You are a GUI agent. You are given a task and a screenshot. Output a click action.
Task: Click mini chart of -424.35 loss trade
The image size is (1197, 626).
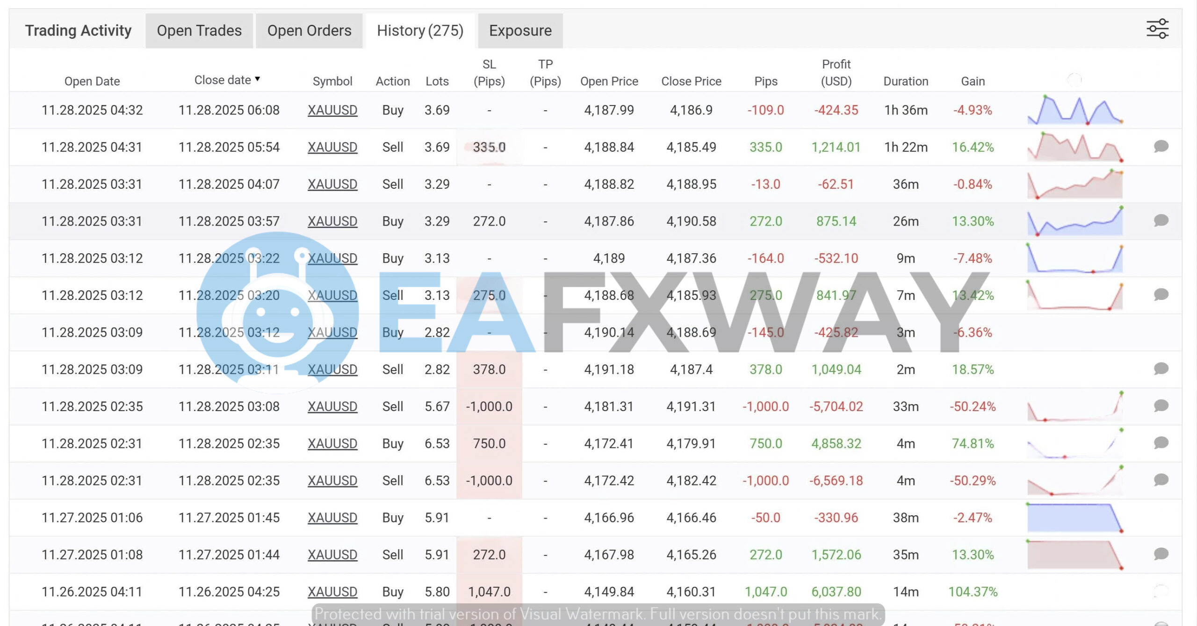coord(1074,110)
